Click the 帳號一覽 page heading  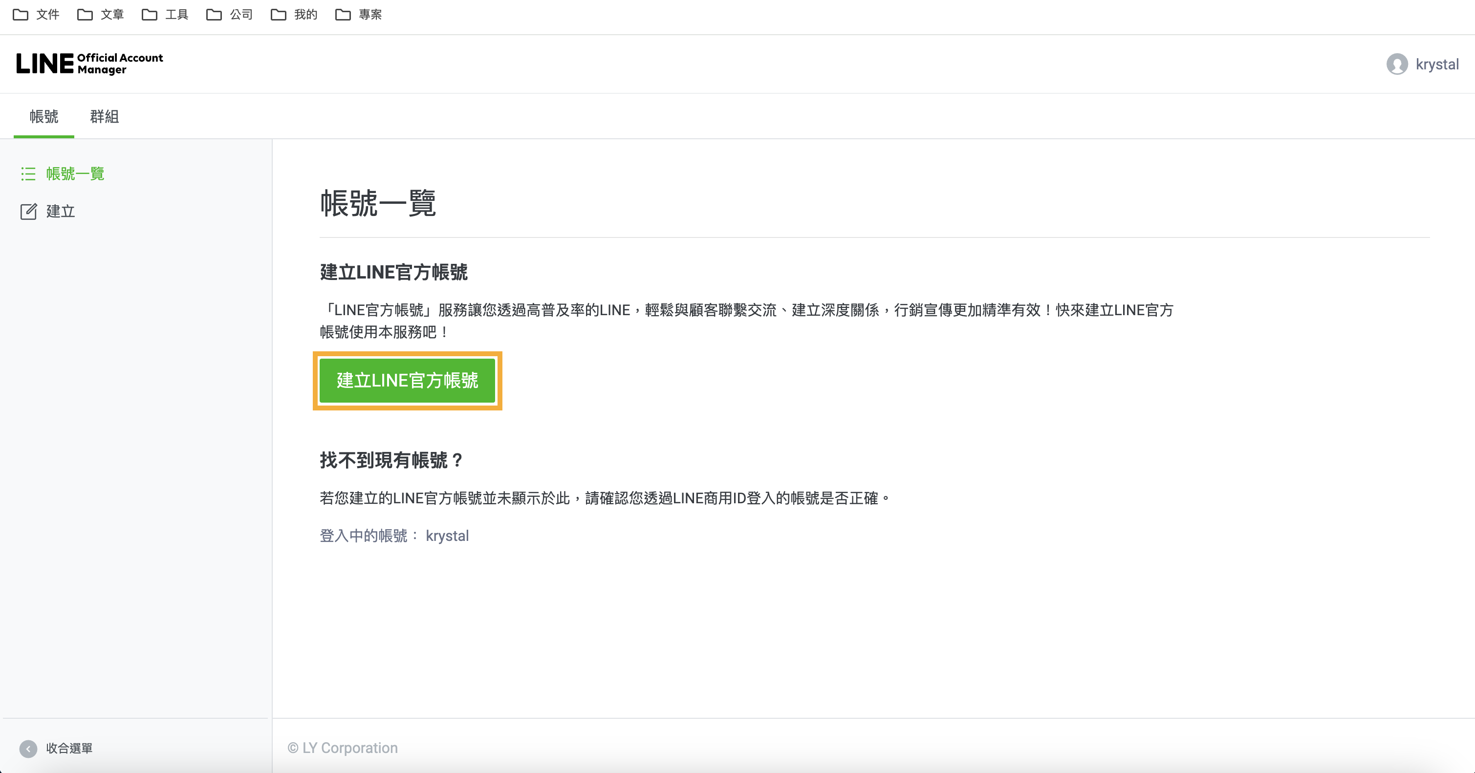[x=378, y=203]
